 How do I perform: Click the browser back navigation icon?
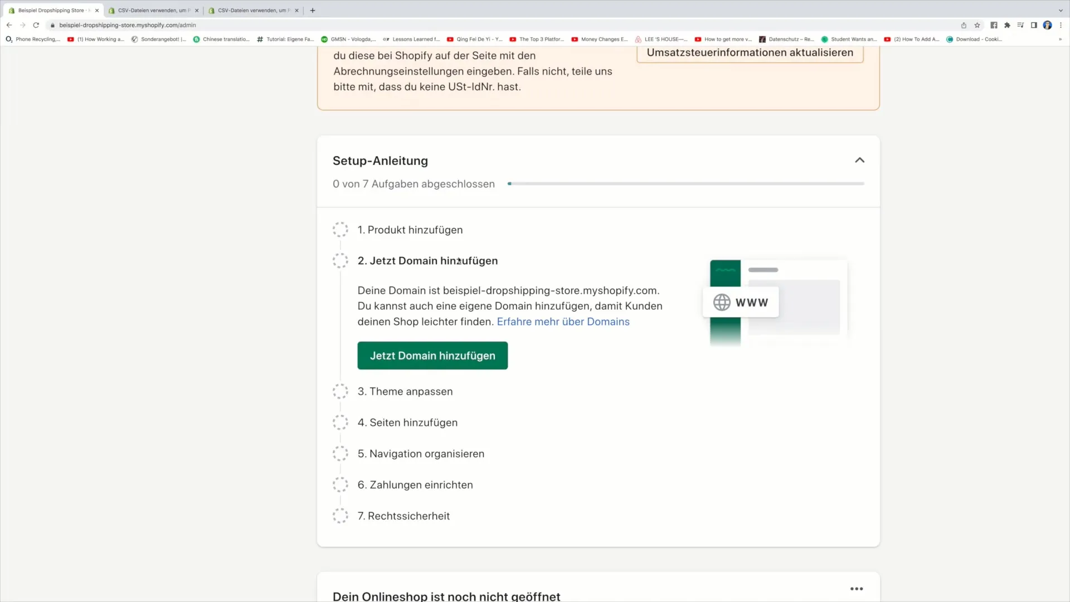(x=9, y=25)
